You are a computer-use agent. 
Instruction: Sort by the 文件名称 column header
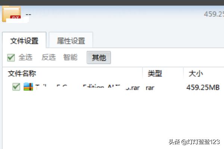tap(22, 73)
